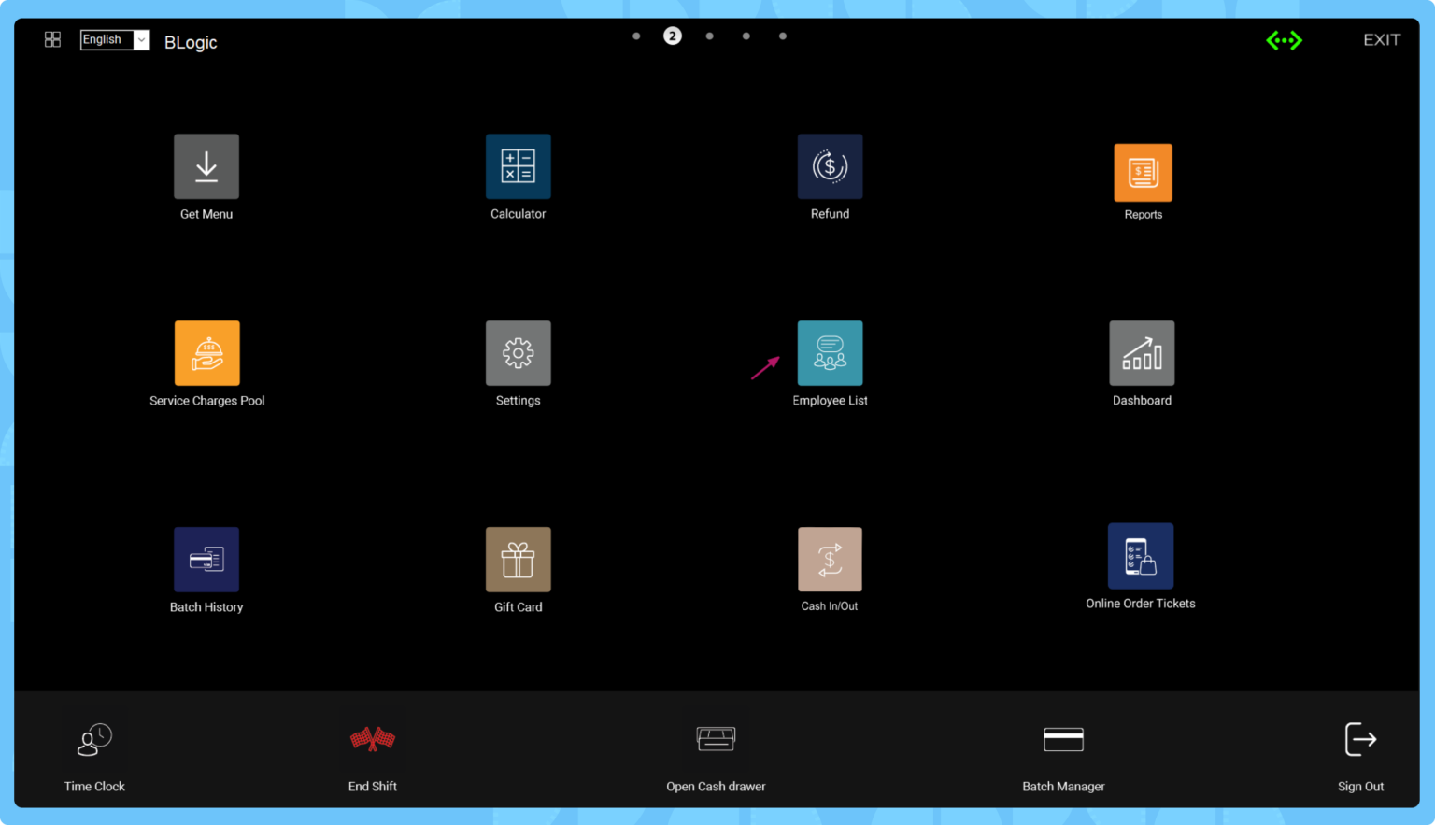Go to the fourth page dot
This screenshot has height=825, width=1435.
click(x=746, y=36)
